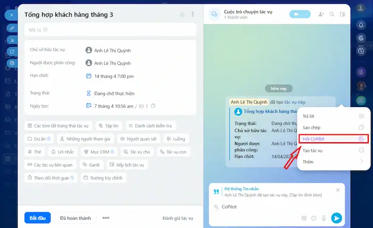The width and height of the screenshot is (373, 228).
Task: Open task in new window icon
Action: tap(12, 51)
